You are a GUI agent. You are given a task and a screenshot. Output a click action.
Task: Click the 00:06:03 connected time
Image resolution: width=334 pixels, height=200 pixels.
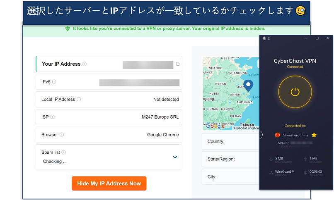point(316,171)
